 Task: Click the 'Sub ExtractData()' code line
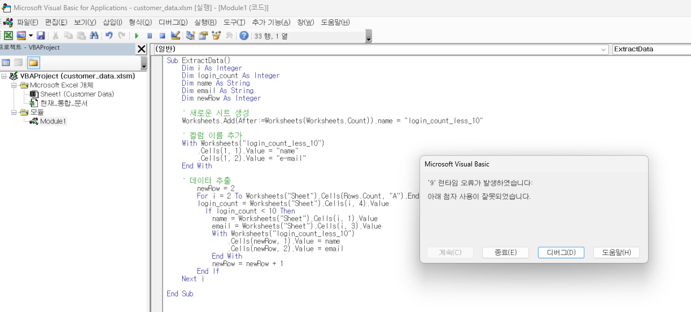pyautogui.click(x=199, y=60)
